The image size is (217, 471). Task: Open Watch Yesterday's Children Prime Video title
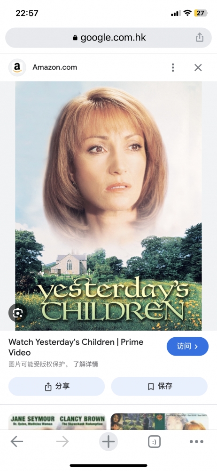pos(76,347)
